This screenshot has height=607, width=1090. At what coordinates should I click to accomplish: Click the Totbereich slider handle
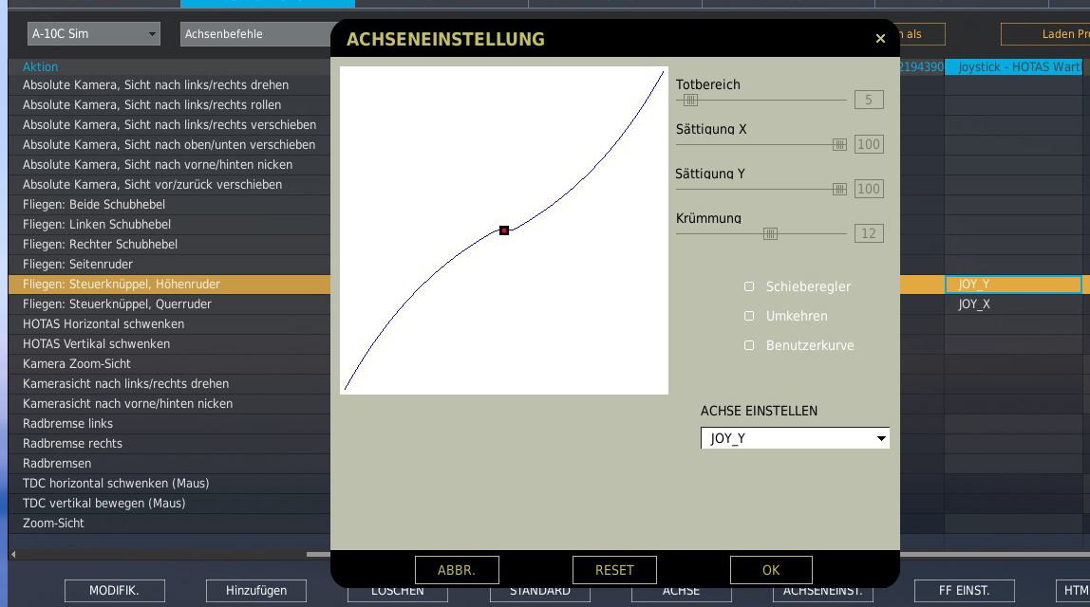coord(691,100)
